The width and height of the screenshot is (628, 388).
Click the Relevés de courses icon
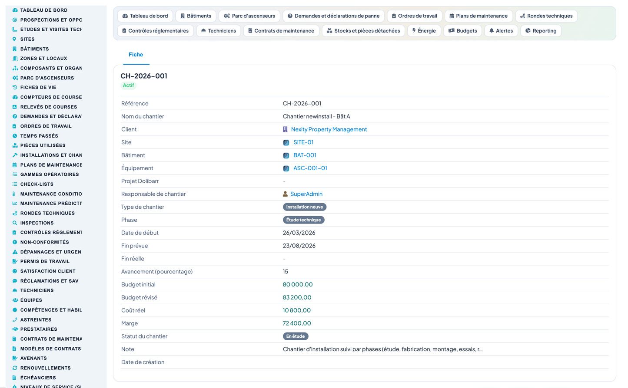(x=15, y=107)
